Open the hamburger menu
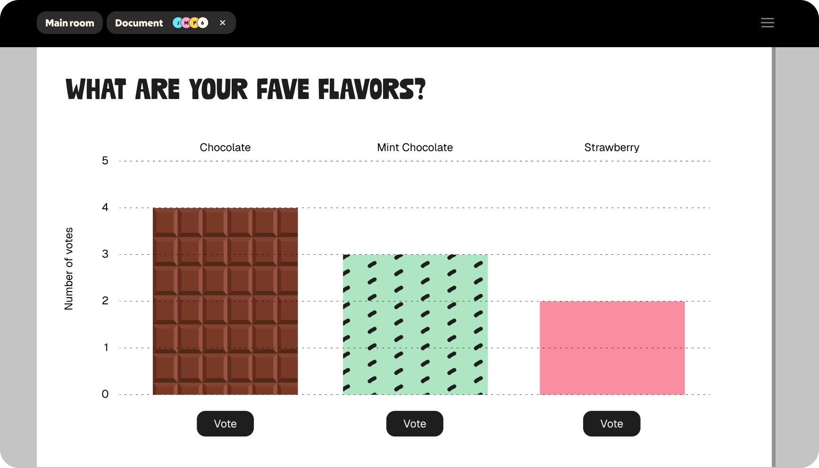 [x=767, y=23]
